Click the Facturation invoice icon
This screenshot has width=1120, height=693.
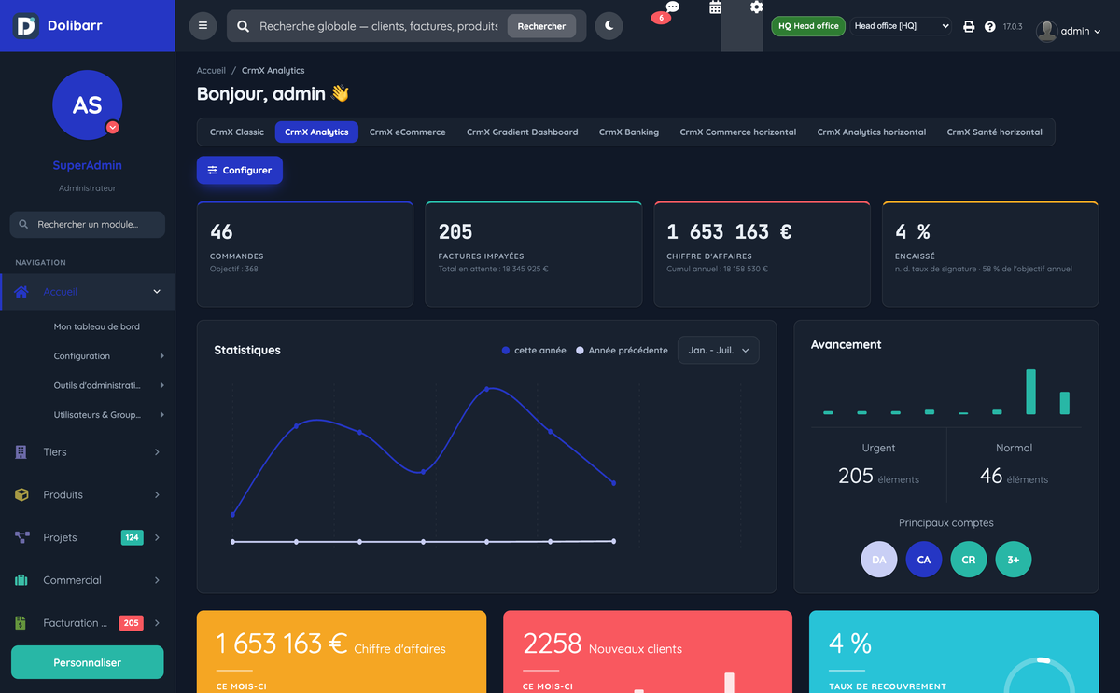[21, 623]
